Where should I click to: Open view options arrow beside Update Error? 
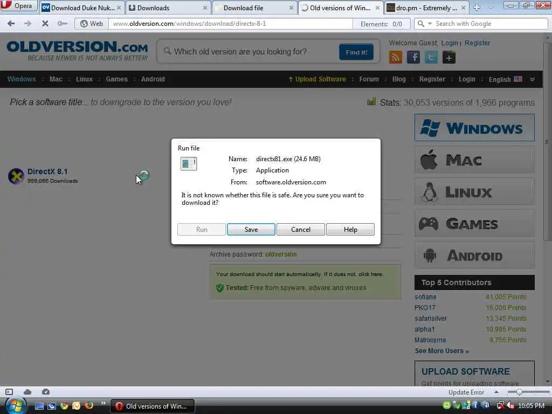pos(496,392)
